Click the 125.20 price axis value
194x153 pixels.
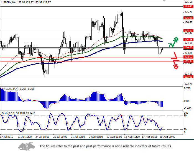pyautogui.click(x=188, y=12)
